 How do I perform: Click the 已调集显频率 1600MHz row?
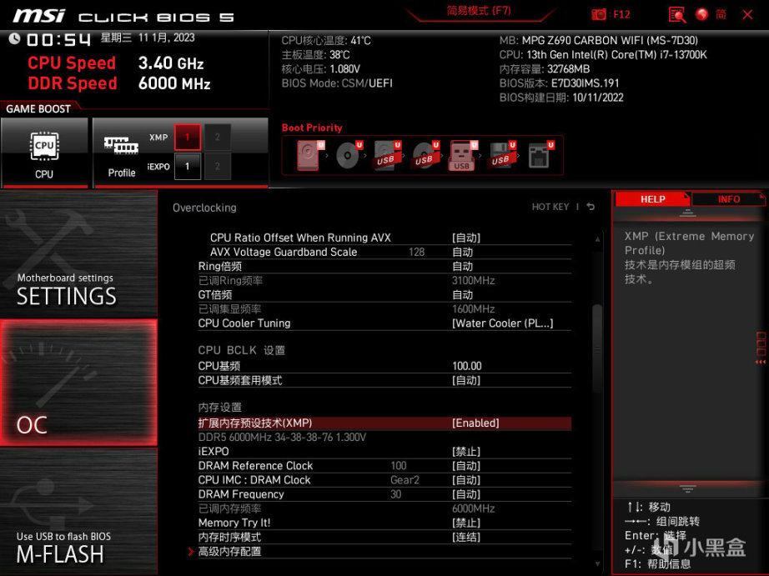384,308
